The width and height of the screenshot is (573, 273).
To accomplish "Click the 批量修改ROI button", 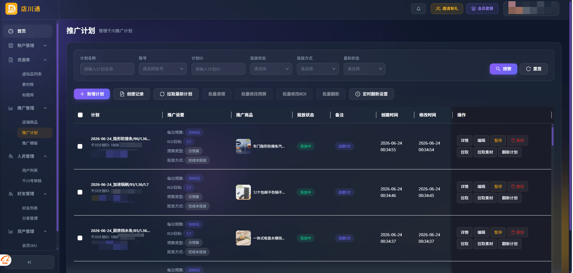I will (x=294, y=94).
